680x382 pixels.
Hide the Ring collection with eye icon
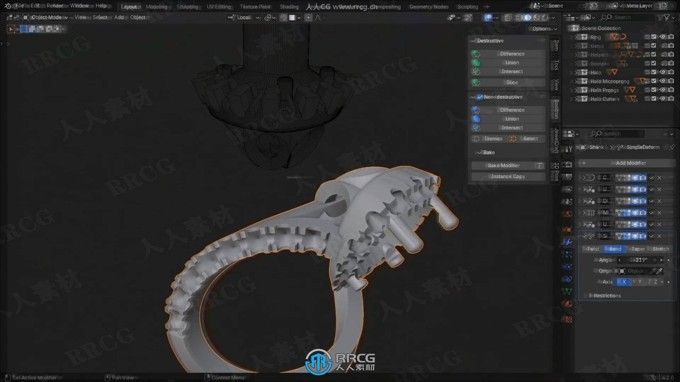pyautogui.click(x=662, y=37)
